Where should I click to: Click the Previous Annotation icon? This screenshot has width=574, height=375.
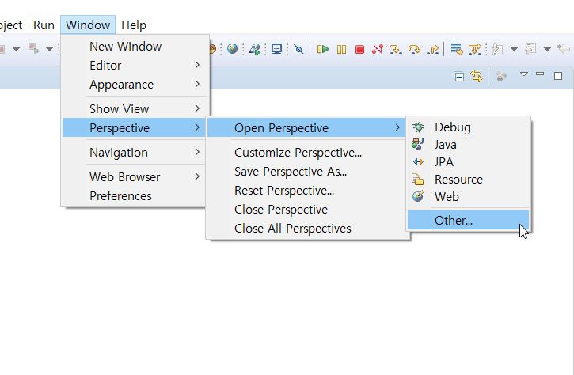tap(530, 49)
